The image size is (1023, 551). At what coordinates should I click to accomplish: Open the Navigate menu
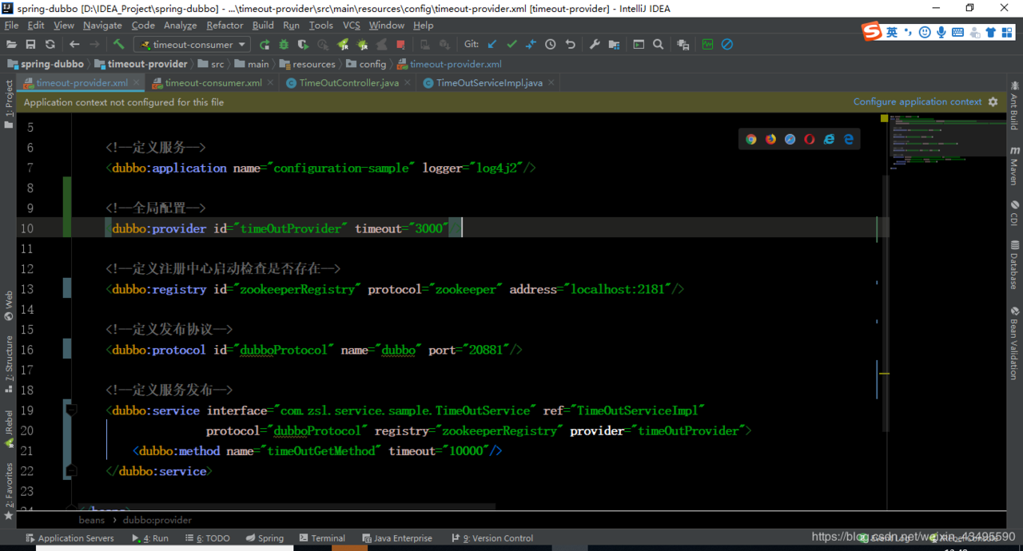(x=102, y=26)
